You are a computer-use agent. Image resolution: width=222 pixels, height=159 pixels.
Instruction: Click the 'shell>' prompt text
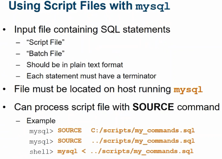tap(41, 152)
